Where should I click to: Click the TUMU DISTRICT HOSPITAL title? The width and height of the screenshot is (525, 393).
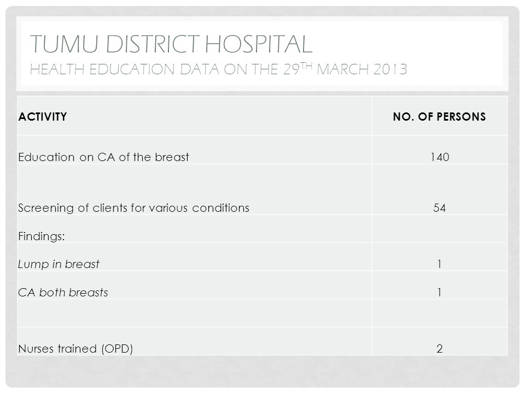[171, 44]
